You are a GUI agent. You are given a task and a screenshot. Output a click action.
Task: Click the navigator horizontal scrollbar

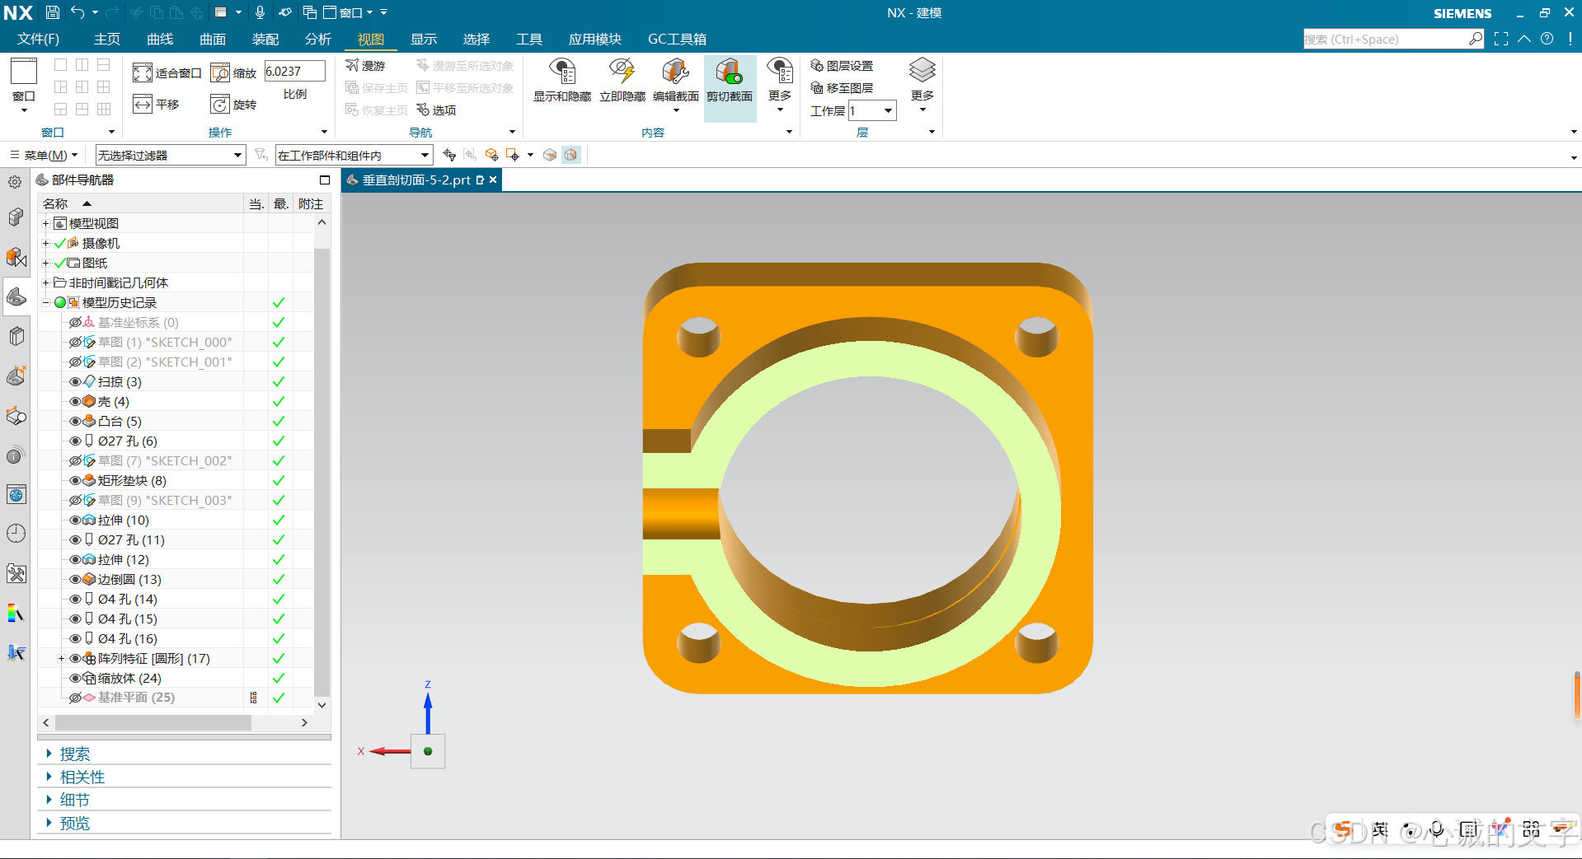(x=153, y=722)
